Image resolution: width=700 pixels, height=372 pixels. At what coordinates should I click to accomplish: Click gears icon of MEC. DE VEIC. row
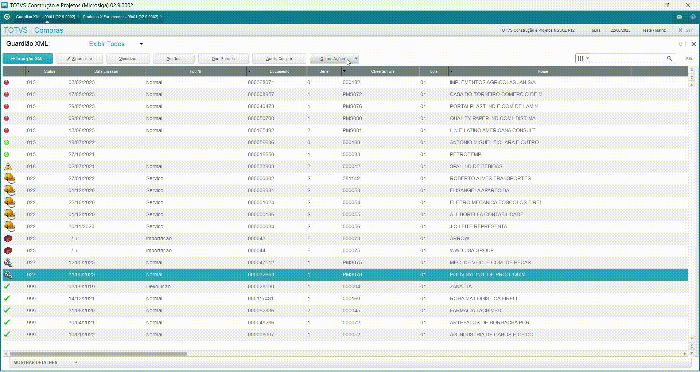click(x=8, y=262)
